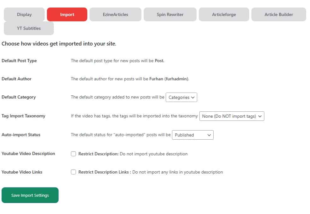
Task: Click the Default Post Type label
Action: [19, 61]
